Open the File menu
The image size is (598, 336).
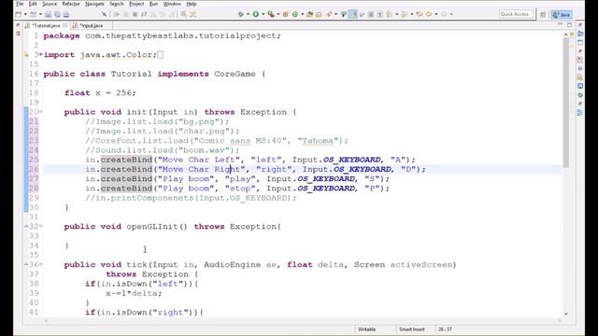point(20,4)
